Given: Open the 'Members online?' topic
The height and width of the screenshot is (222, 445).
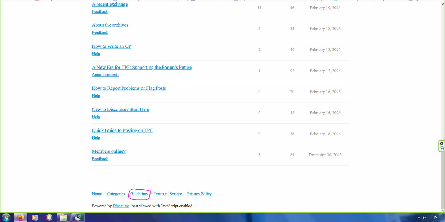Looking at the screenshot, I should [108, 151].
